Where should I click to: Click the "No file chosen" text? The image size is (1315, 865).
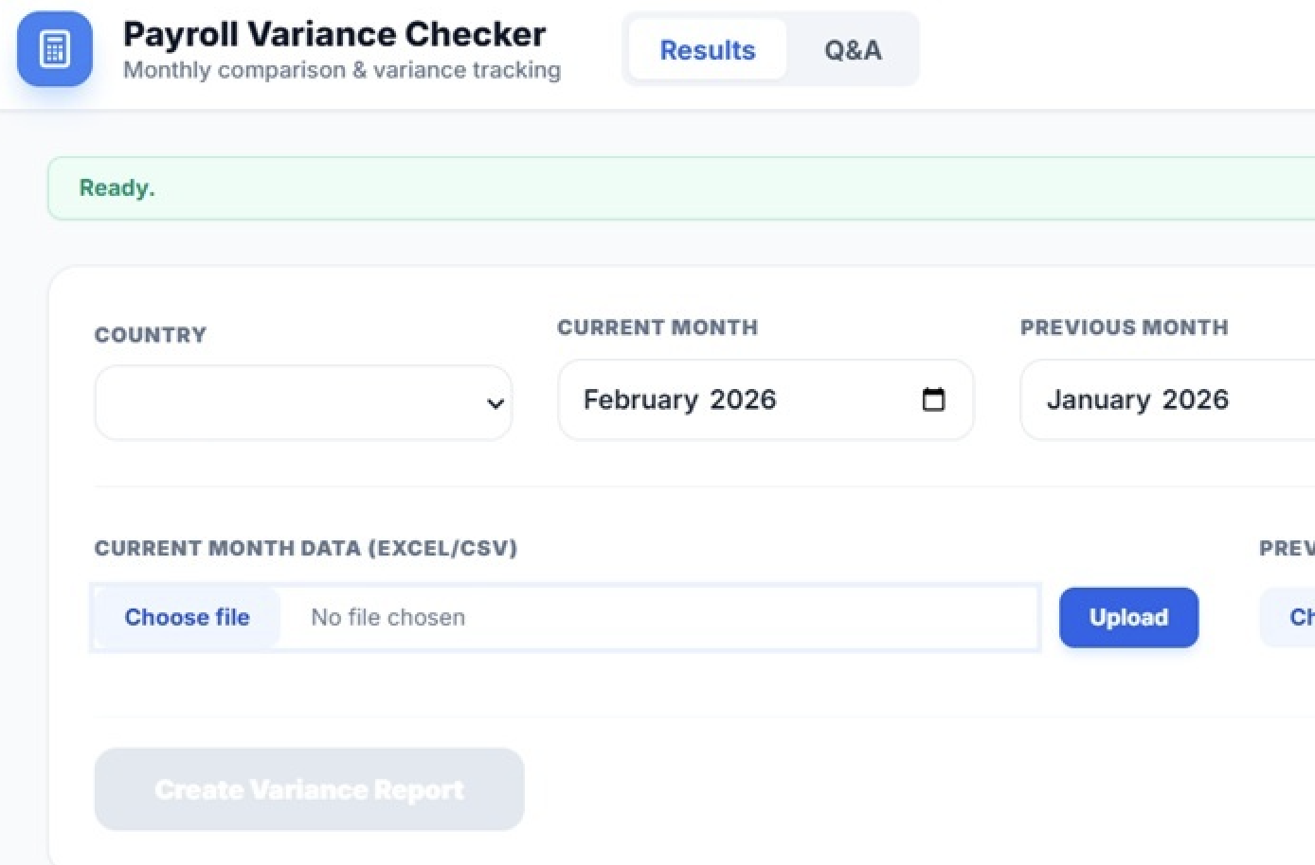coord(387,618)
